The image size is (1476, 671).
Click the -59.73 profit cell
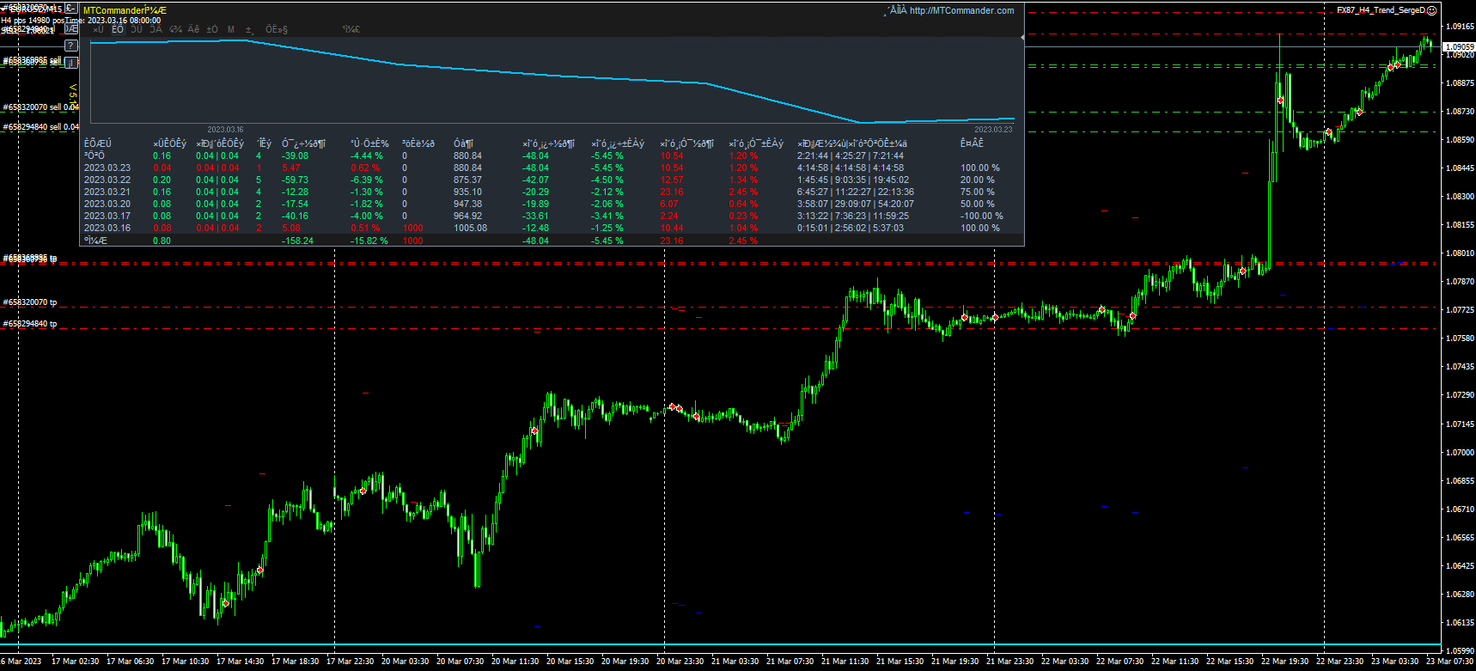tap(295, 180)
